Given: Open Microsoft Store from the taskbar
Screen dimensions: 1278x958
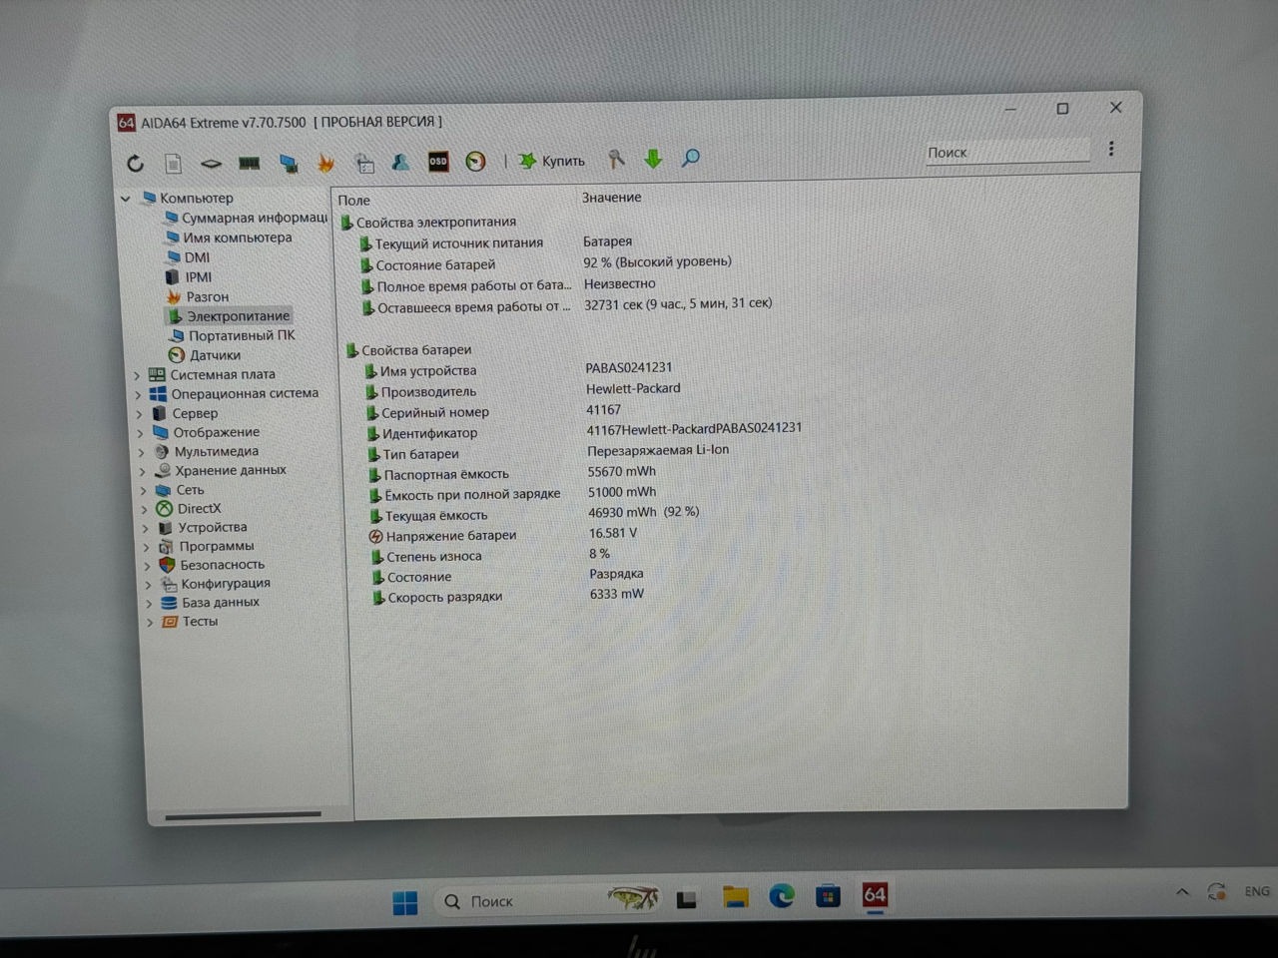Looking at the screenshot, I should (x=828, y=896).
